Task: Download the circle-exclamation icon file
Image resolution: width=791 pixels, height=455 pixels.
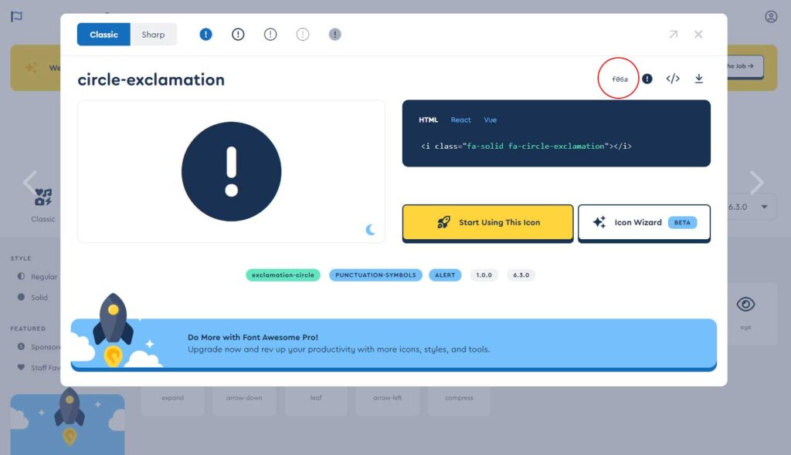Action: coord(699,79)
